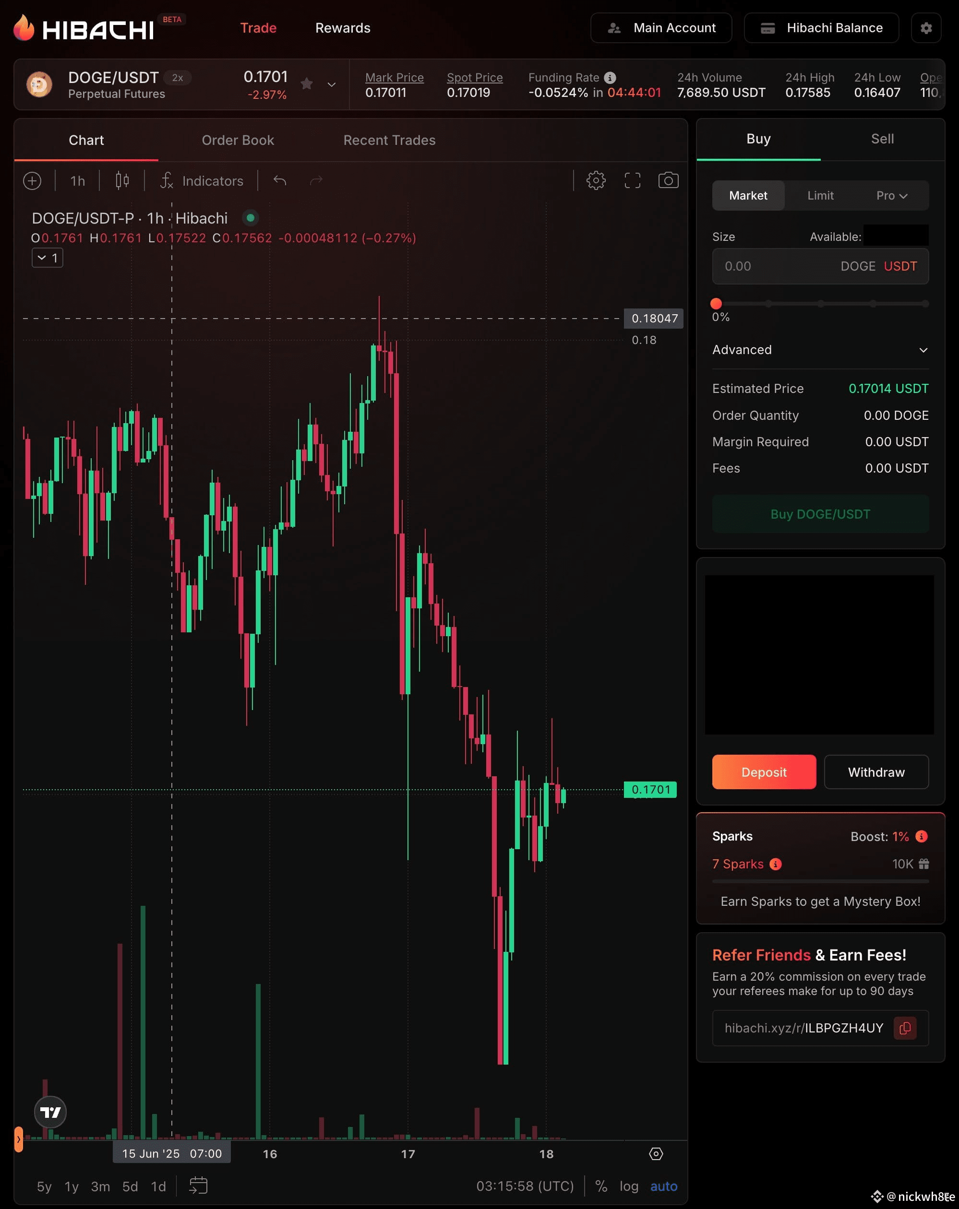Enter fullscreen chart mode
Image resolution: width=959 pixels, height=1209 pixels.
633,180
